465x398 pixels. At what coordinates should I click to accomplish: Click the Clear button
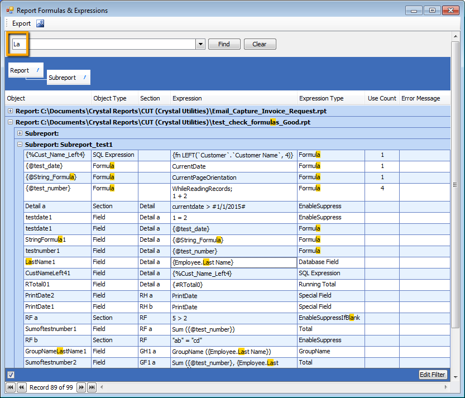260,44
